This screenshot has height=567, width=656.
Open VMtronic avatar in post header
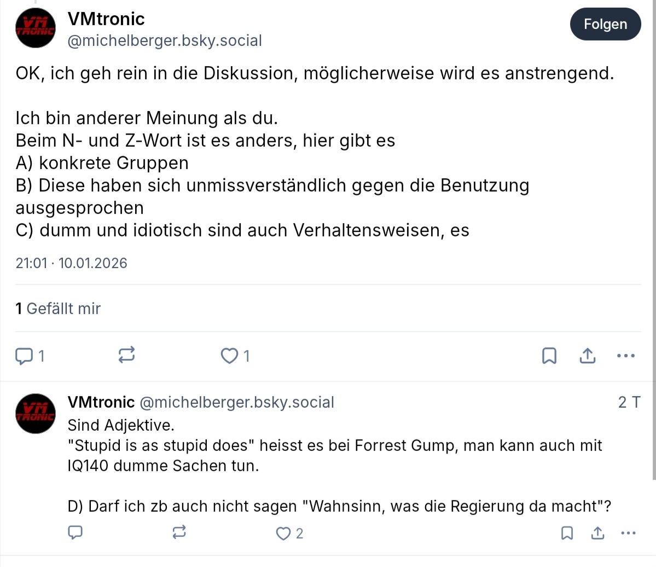click(36, 28)
